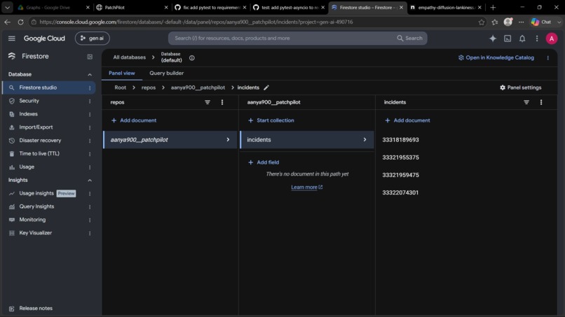Click Open in Knowledge Catalog

[496, 57]
